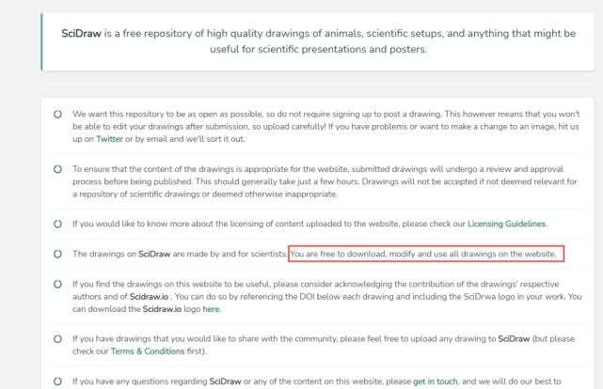Click the circle bullet beside 'If you have any questions'
Viewport: 603px width, 389px height.
click(57, 381)
